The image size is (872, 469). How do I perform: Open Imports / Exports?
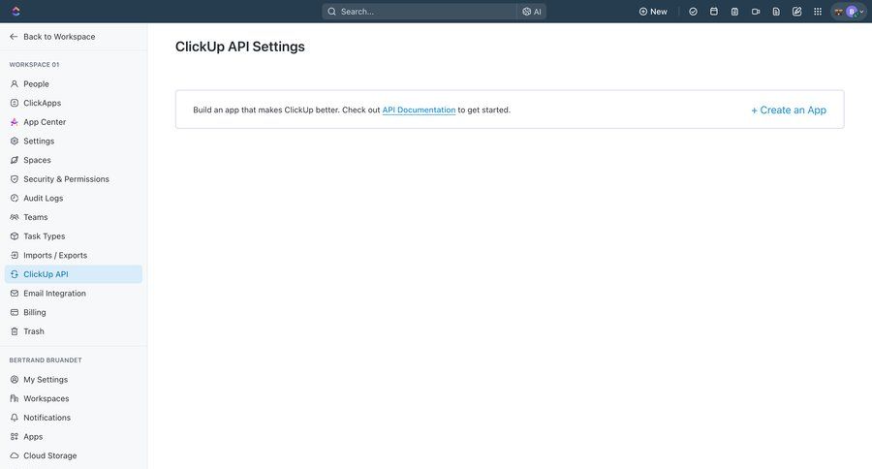tap(74, 256)
